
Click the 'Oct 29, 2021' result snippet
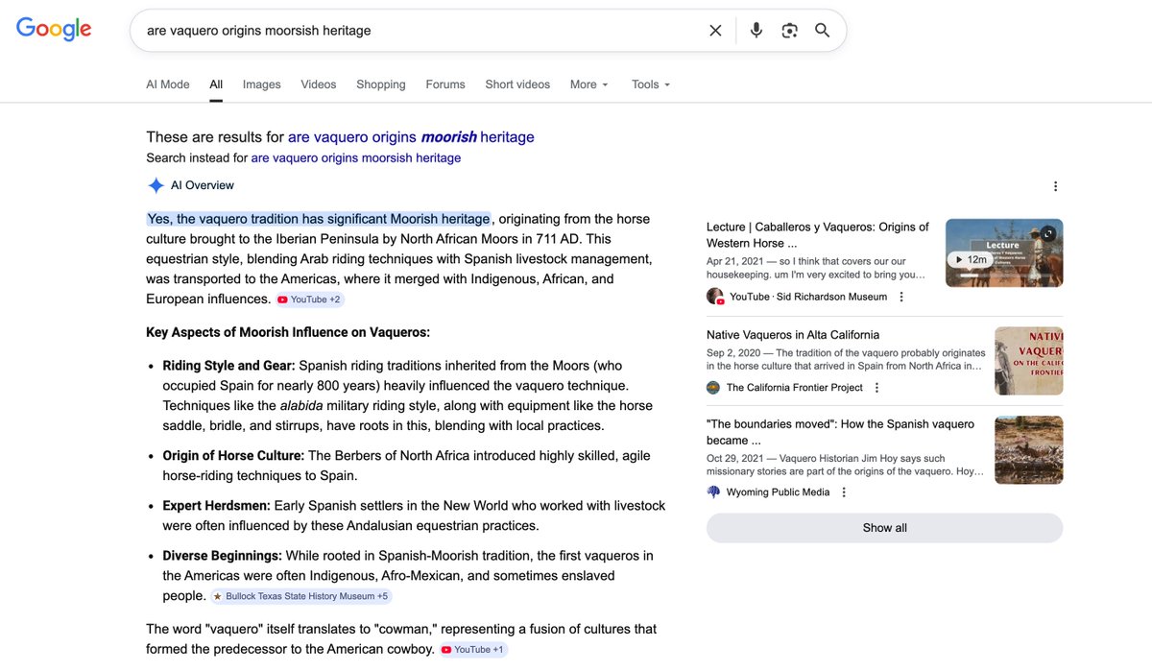pyautogui.click(x=846, y=465)
